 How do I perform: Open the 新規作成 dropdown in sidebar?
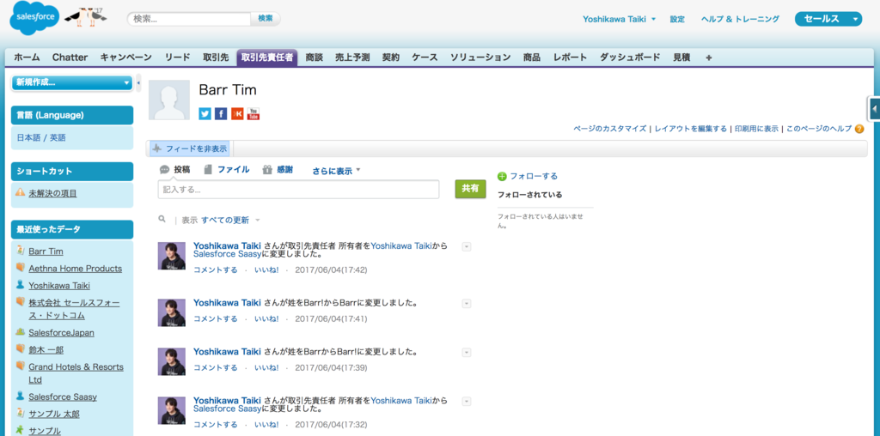72,83
